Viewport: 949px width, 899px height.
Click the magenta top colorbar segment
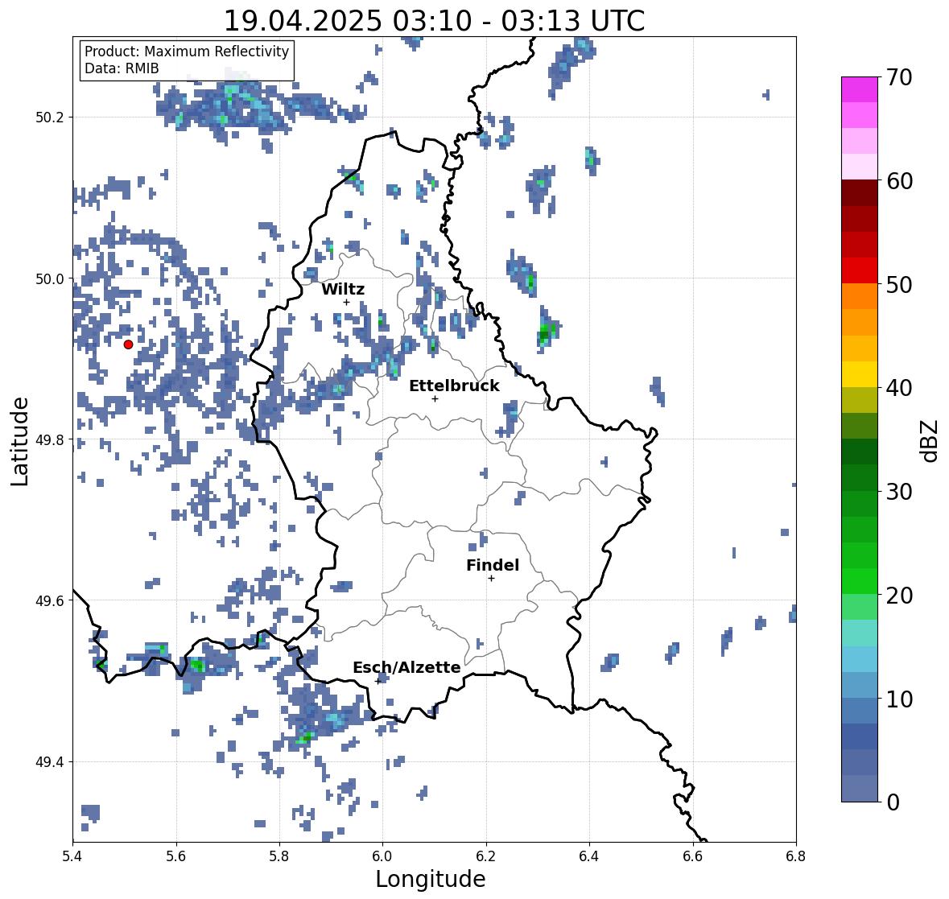point(860,89)
